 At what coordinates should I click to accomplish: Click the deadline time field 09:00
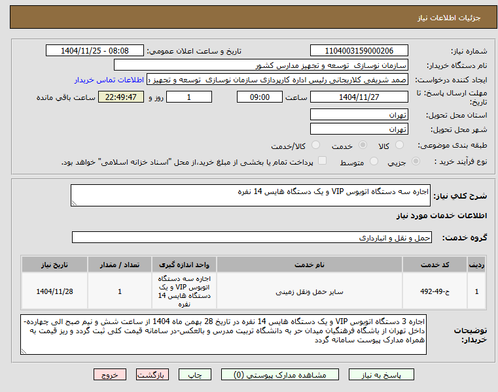coord(260,97)
